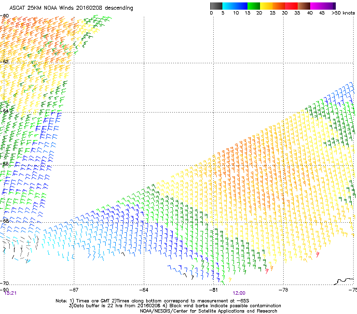This screenshot has width=357, height=314.
Task: Select the brown 35-40 knots legend swatch
Action: point(304,6)
